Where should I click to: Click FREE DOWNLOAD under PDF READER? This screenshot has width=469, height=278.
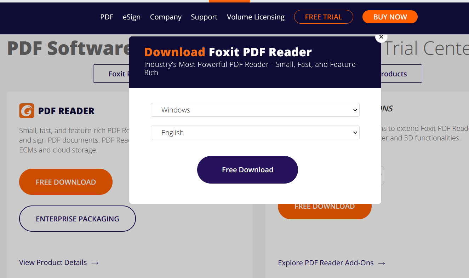click(x=66, y=182)
